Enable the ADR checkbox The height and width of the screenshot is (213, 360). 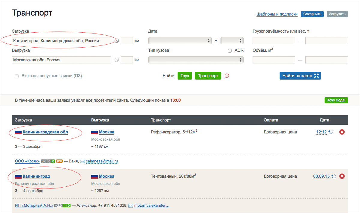(x=230, y=51)
